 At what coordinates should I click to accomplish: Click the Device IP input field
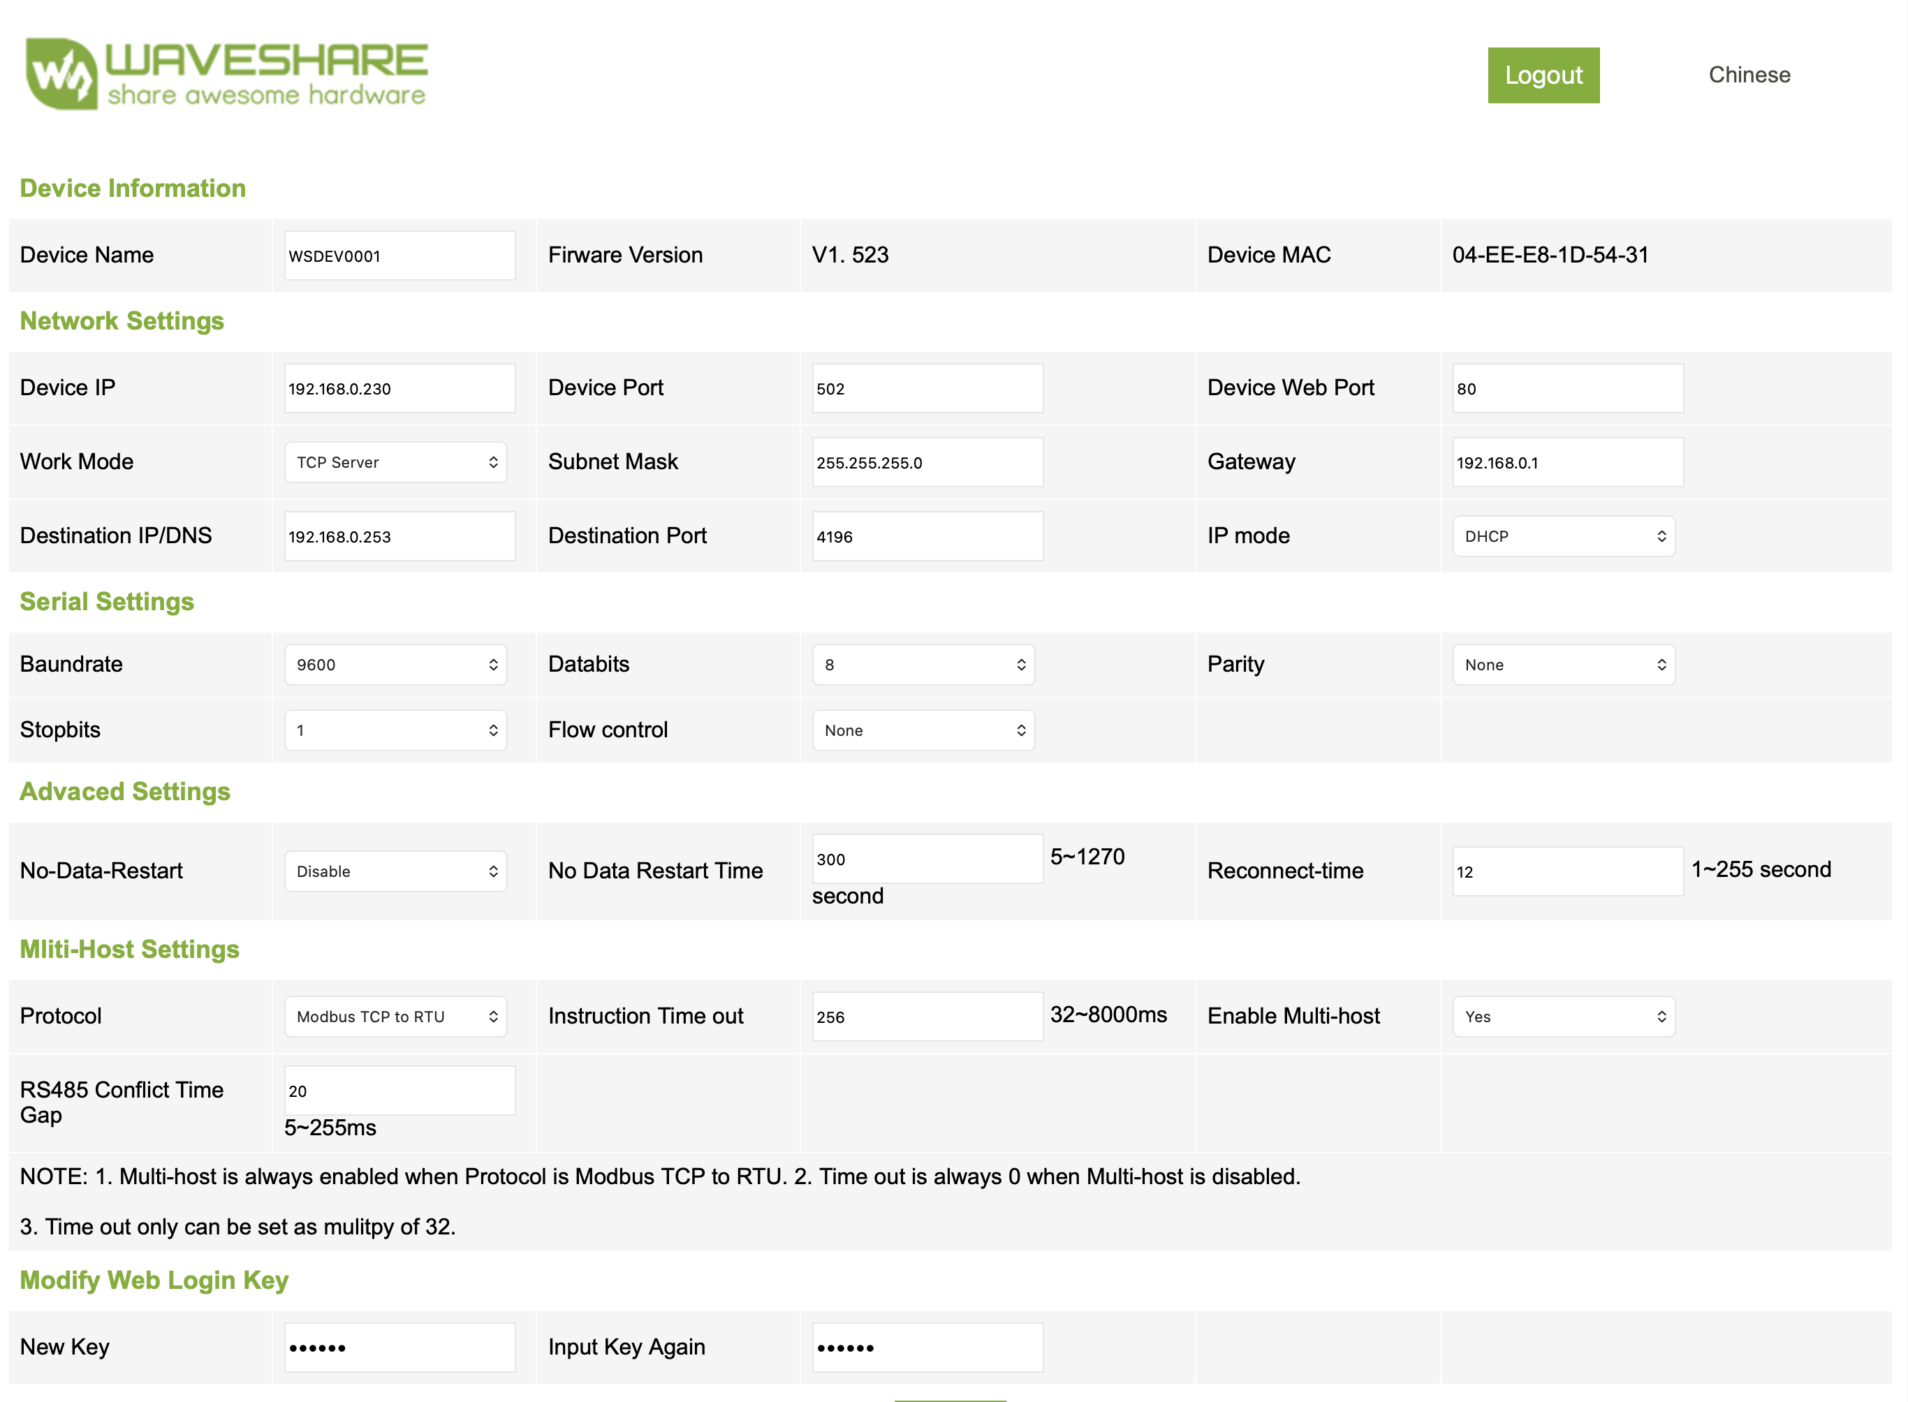point(399,389)
